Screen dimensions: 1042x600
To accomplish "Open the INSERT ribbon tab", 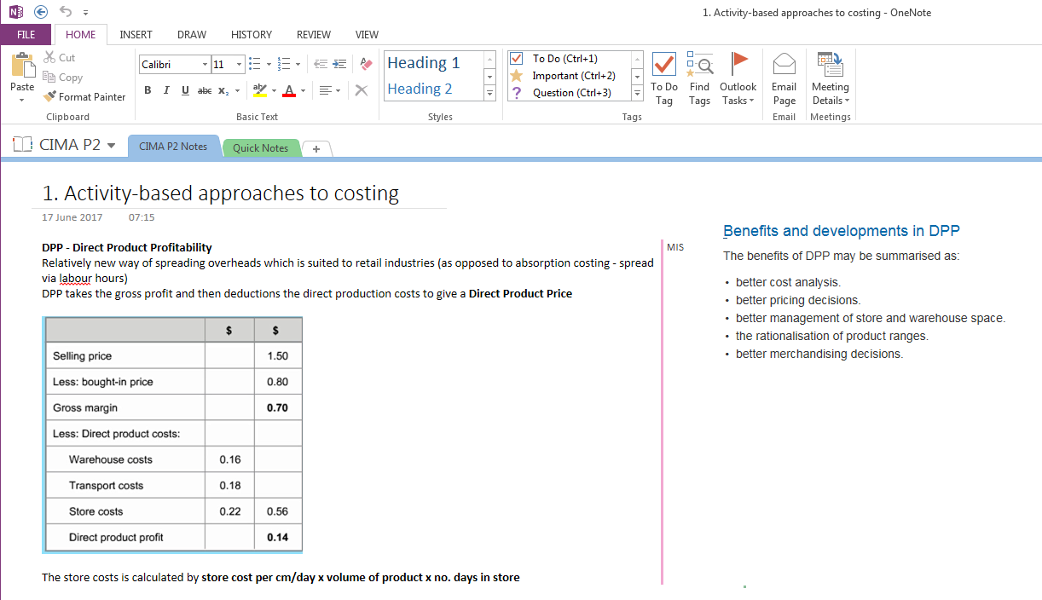I will click(136, 35).
